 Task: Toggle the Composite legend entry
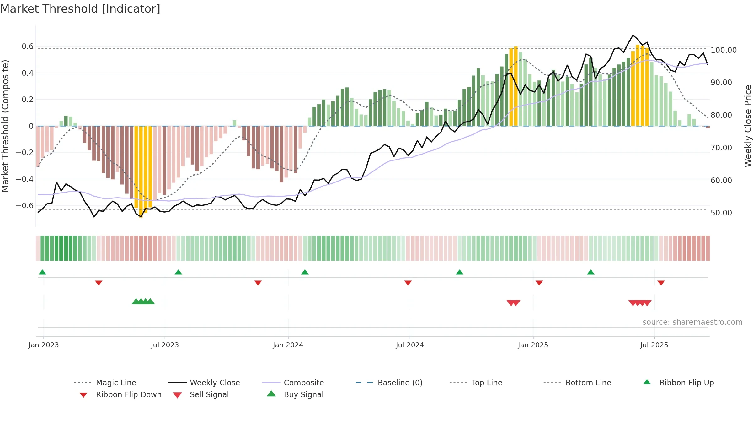pyautogui.click(x=293, y=383)
